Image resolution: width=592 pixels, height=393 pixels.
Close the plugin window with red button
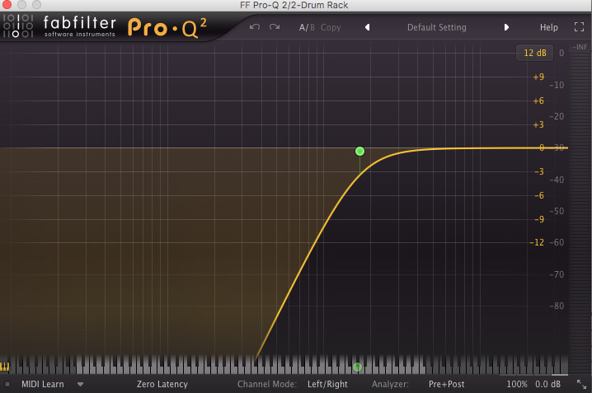pyautogui.click(x=7, y=4)
